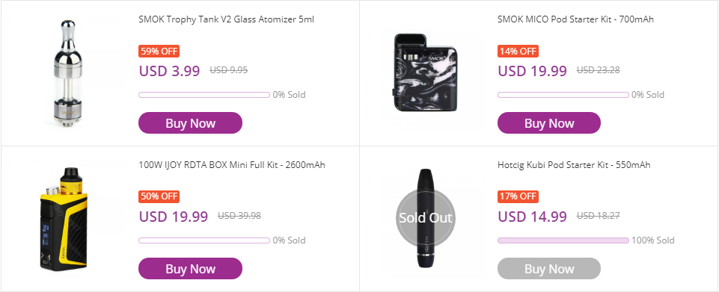The width and height of the screenshot is (719, 292).
Task: Click the 17% OFF discount badge
Action: tap(518, 197)
